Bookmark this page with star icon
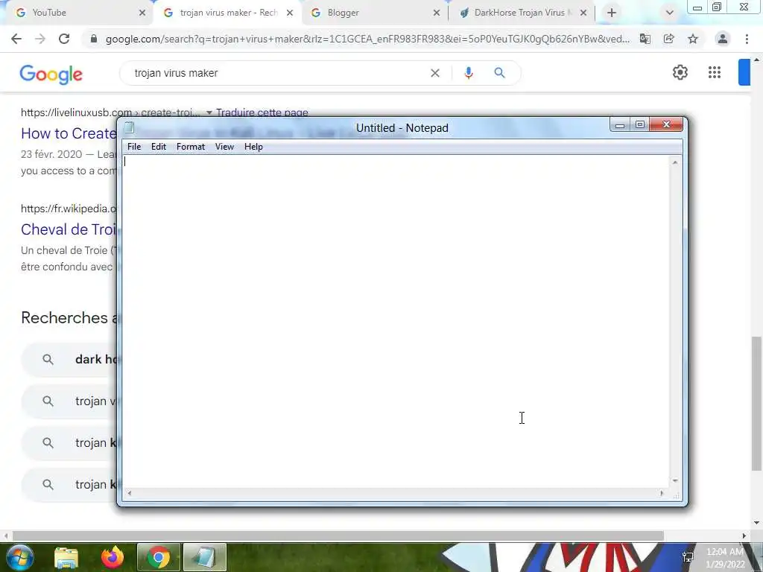763x572 pixels. [693, 39]
